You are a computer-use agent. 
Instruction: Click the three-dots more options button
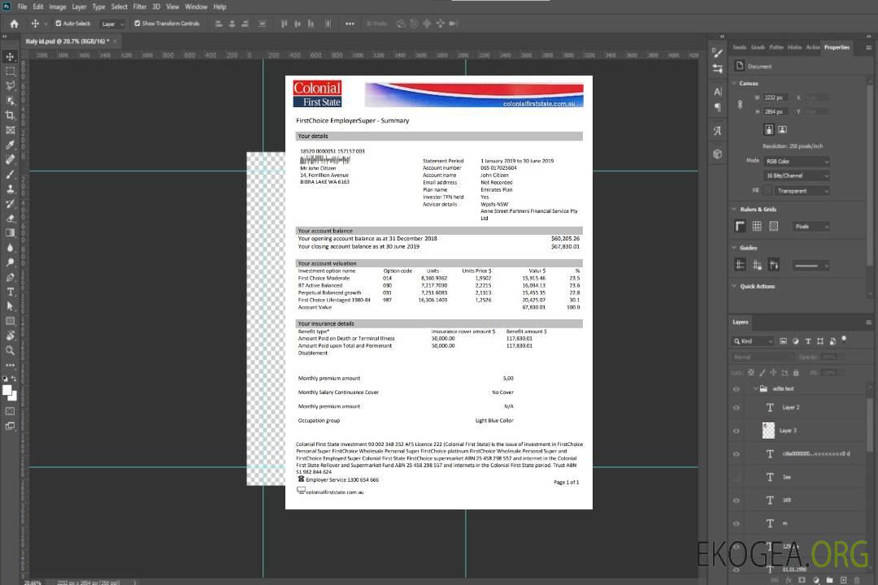(x=350, y=24)
